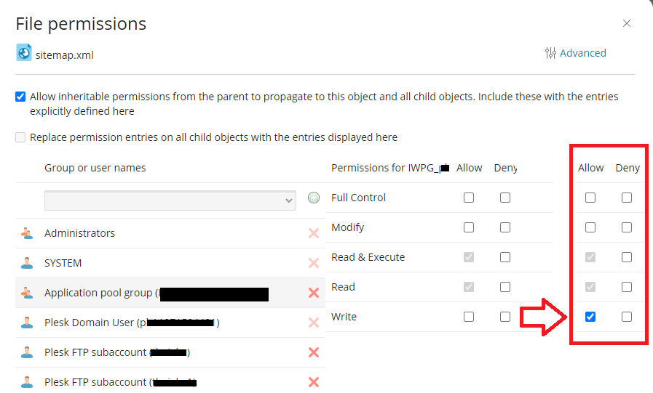
Task: Remove Administrators with red X icon
Action: pos(314,233)
